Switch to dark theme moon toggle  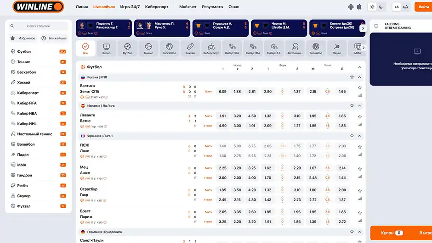381,7
